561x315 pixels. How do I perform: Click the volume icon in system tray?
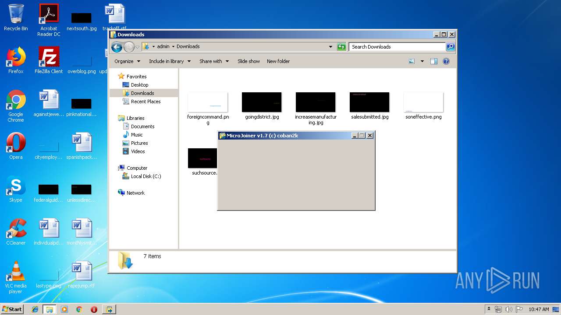click(x=508, y=309)
